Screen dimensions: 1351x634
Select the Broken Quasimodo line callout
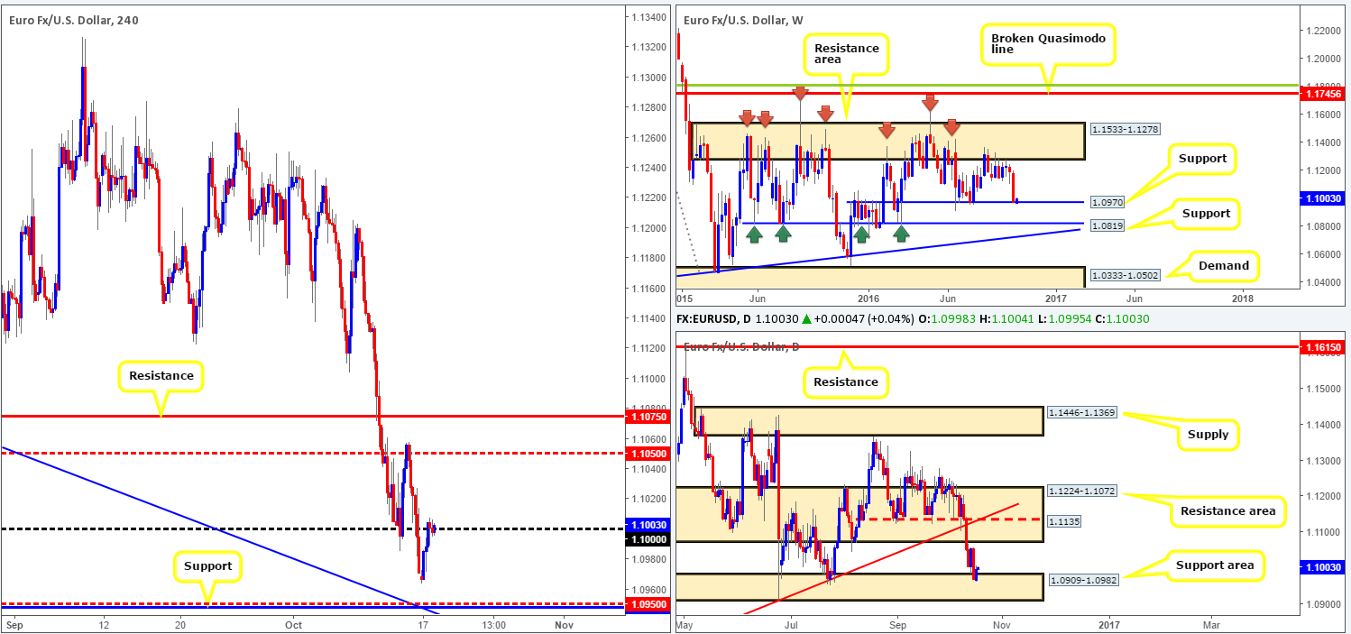1046,42
